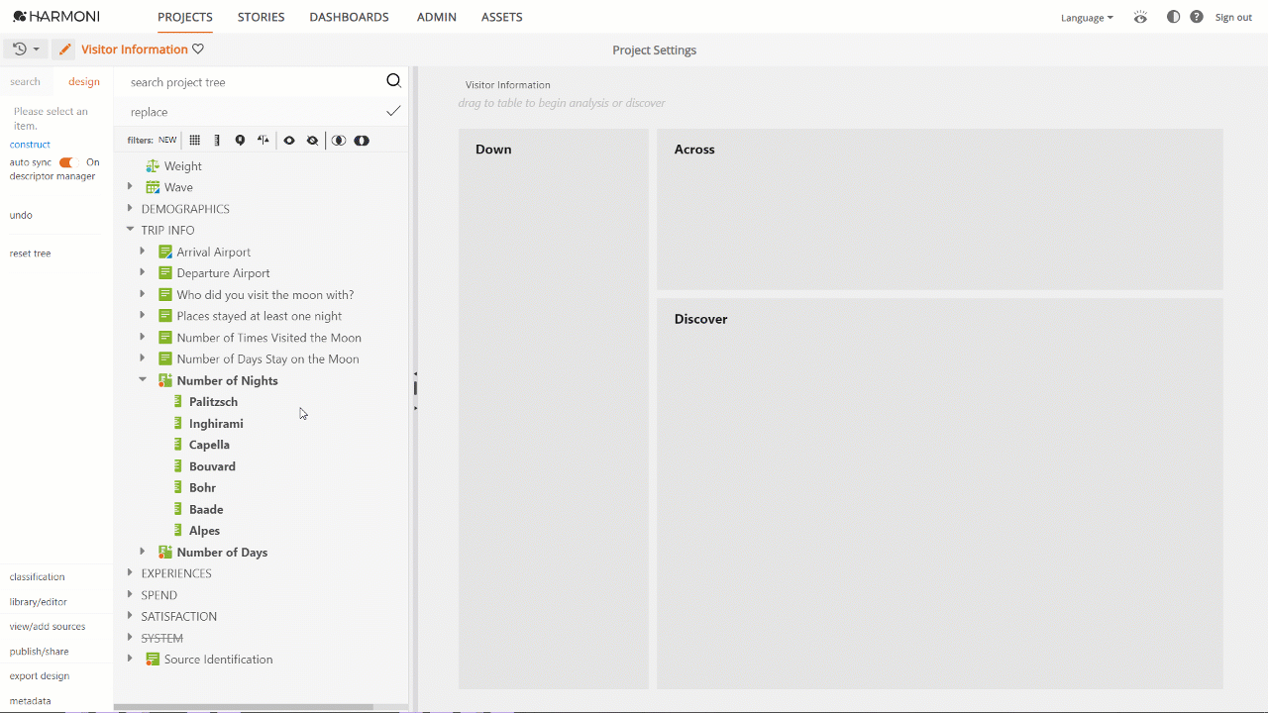Screen dimensions: 1268x713
Task: Open the PROJECTS menu
Action: (x=185, y=17)
